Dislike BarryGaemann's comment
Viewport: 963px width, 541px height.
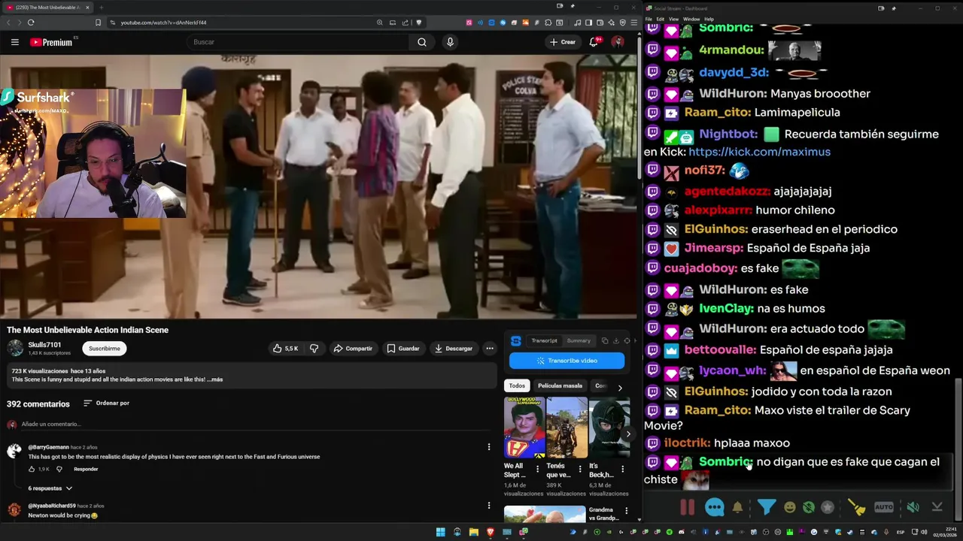[x=59, y=469]
